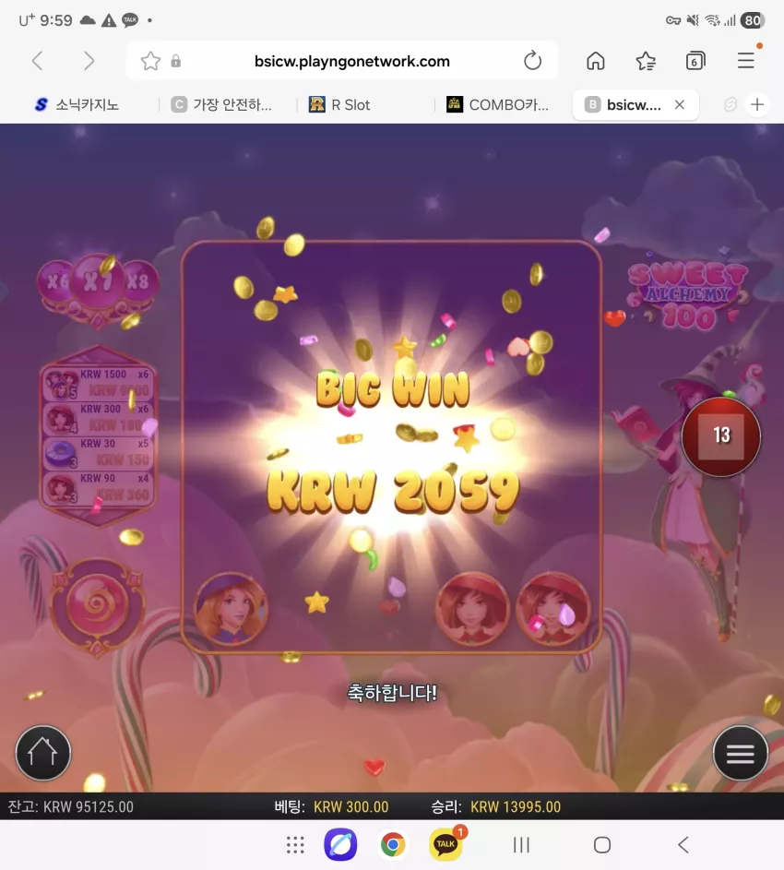Tap the x7 multiplier bubble
This screenshot has height=870, width=784.
pos(98,281)
